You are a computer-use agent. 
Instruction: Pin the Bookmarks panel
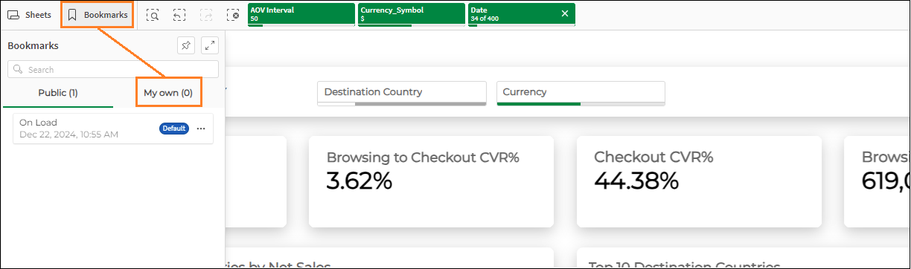click(x=186, y=46)
